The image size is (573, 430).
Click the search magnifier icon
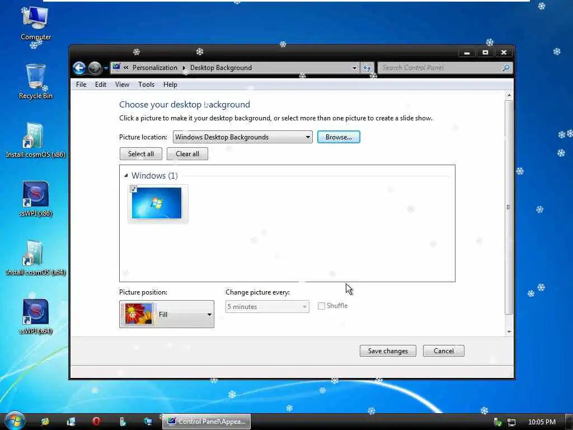(506, 68)
